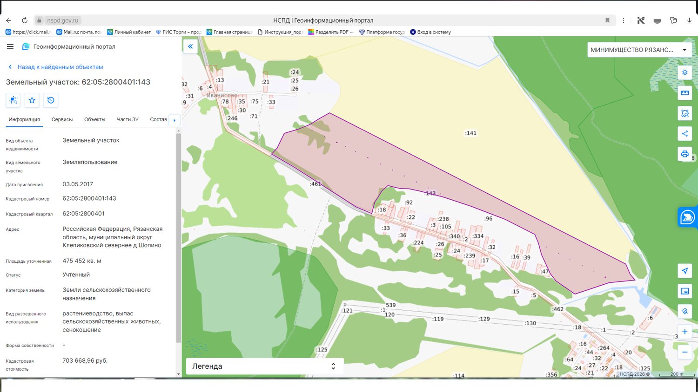Bookmark the page using the address bar flag
698x392 pixels.
(x=607, y=20)
